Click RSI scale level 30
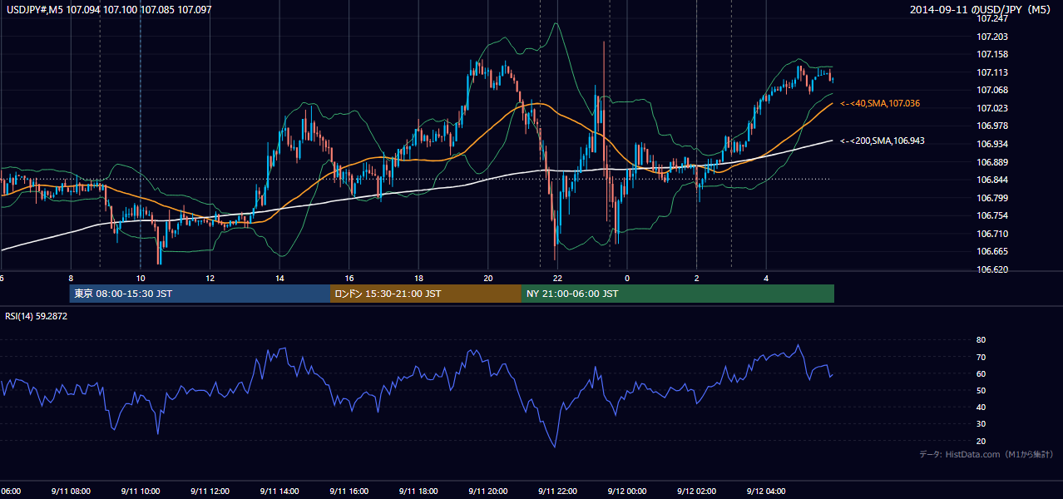Screen dimensions: 1063x499 981,424
